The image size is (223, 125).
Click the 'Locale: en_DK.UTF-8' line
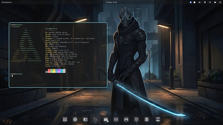click(53, 66)
